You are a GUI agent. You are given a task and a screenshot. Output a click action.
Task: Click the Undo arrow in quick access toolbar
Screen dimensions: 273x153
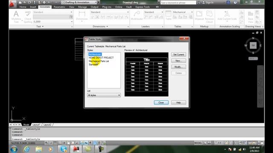(49, 3)
